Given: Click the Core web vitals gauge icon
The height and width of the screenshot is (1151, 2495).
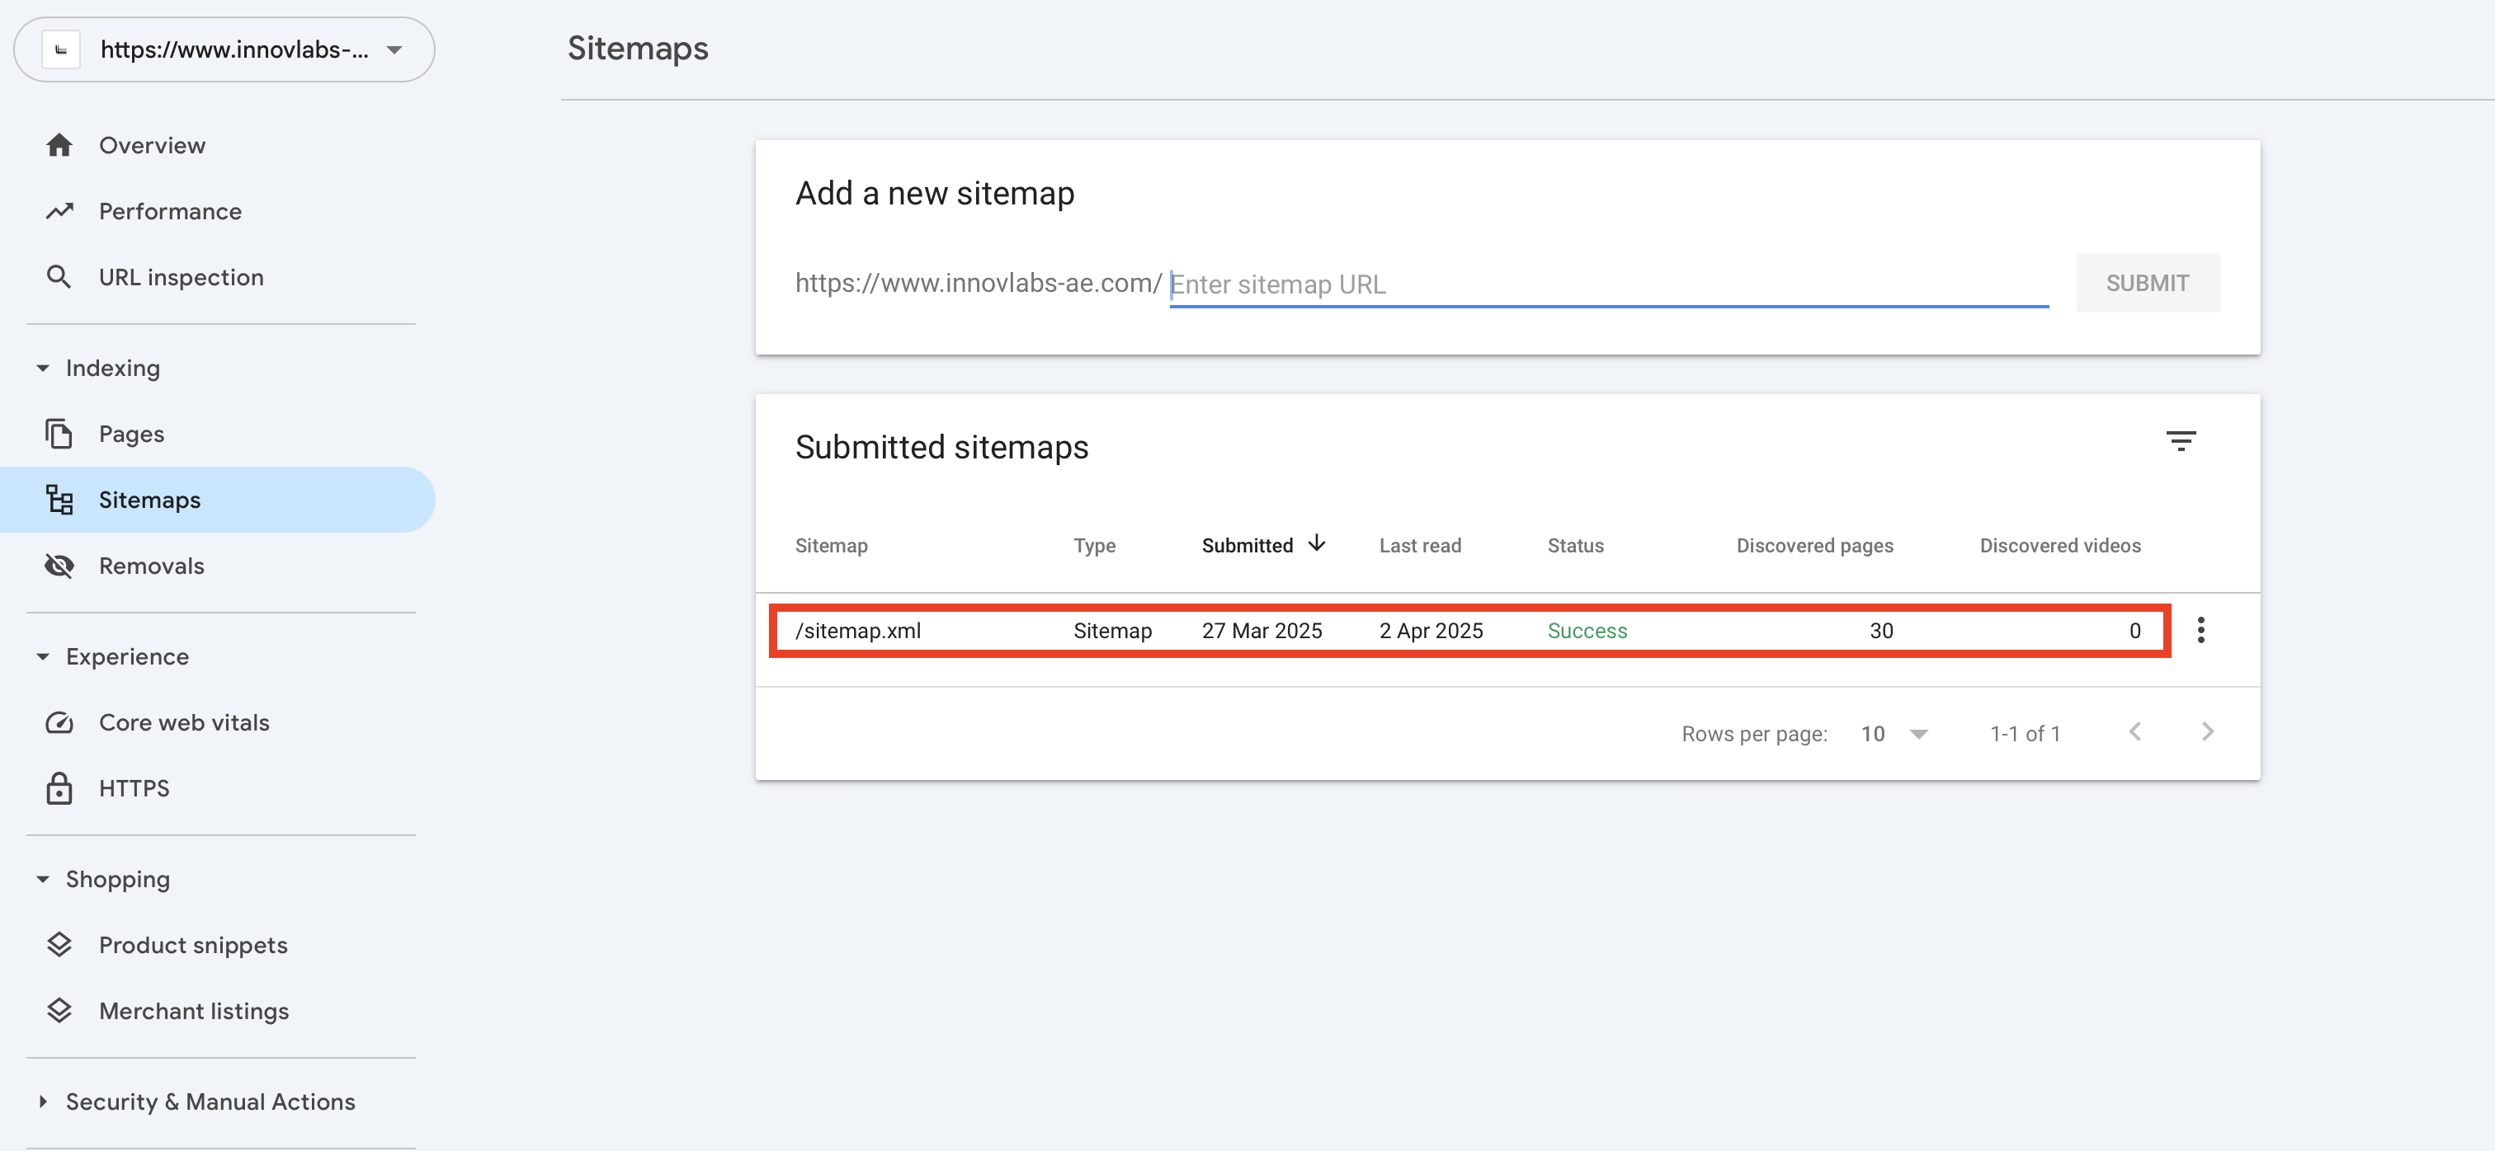Looking at the screenshot, I should [x=59, y=722].
